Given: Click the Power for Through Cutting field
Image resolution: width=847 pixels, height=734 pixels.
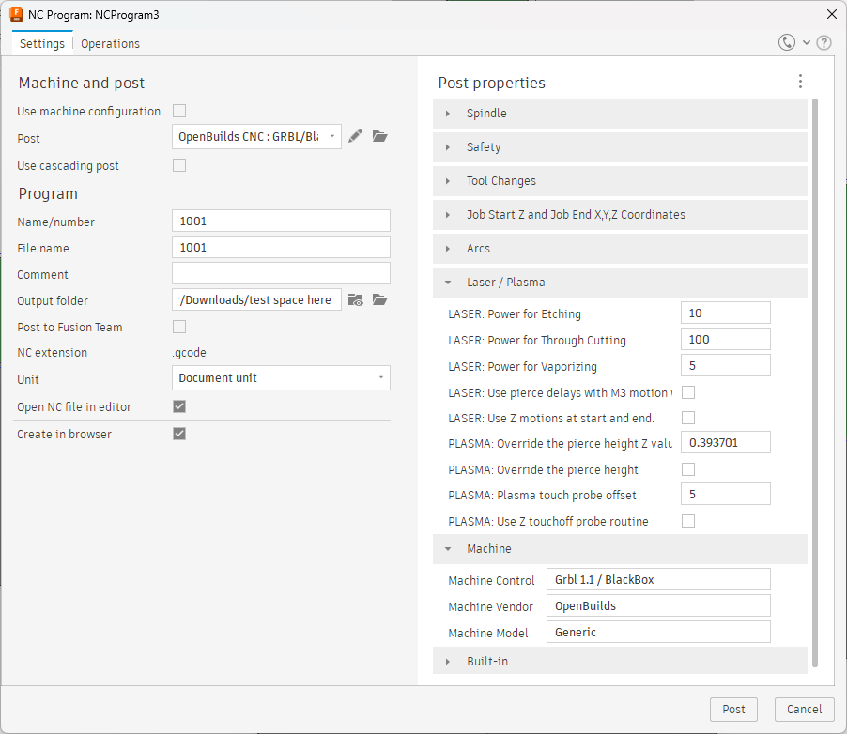Looking at the screenshot, I should 725,340.
